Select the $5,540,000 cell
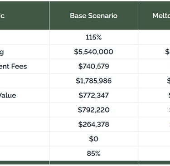Screen dimensions: 170x166 coord(94,52)
